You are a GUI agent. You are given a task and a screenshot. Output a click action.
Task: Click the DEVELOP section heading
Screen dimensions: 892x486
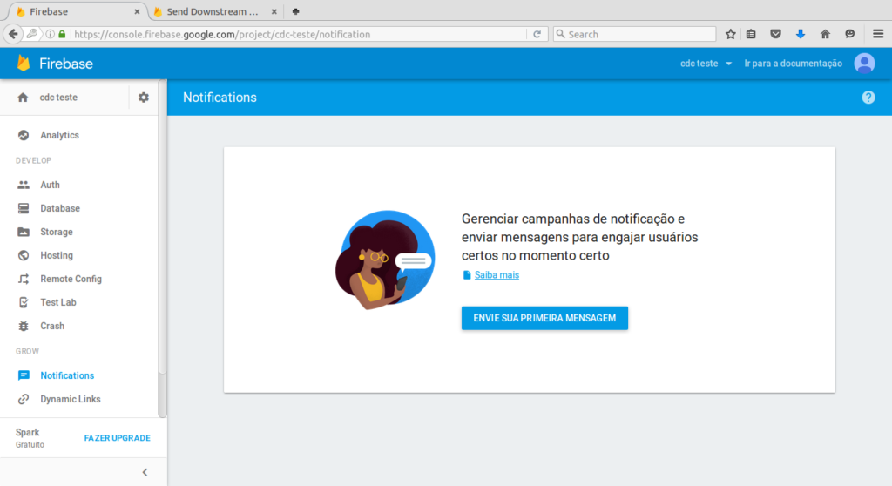point(34,160)
